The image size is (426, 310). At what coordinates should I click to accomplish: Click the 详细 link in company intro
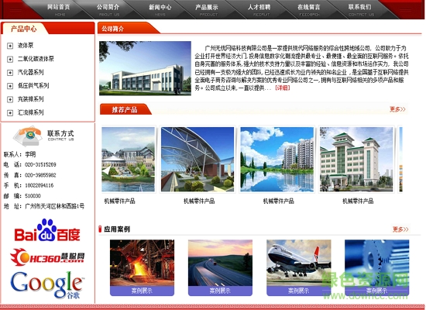tap(283, 88)
